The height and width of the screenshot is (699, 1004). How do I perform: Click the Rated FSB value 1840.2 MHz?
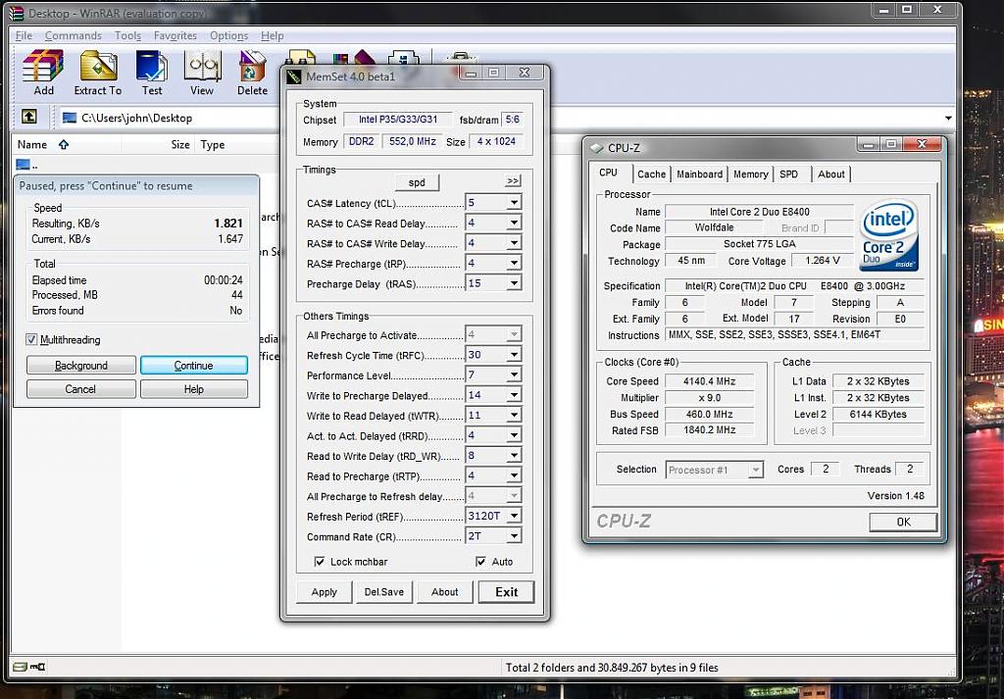point(709,430)
